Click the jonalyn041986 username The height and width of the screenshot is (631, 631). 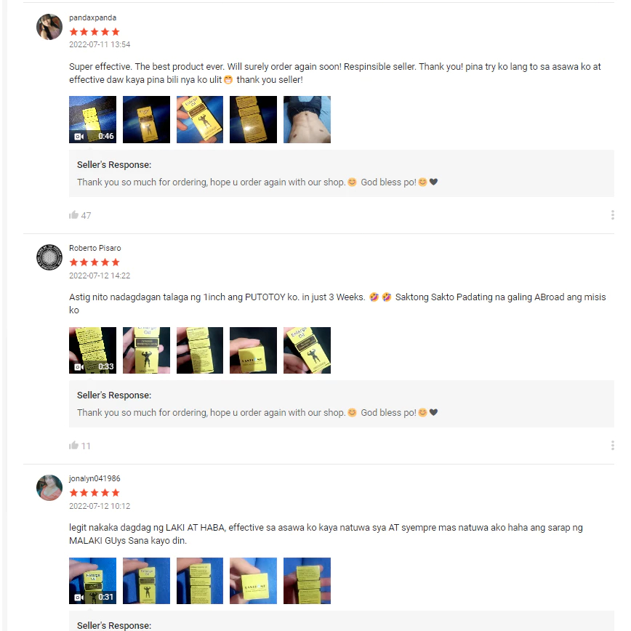(x=95, y=478)
